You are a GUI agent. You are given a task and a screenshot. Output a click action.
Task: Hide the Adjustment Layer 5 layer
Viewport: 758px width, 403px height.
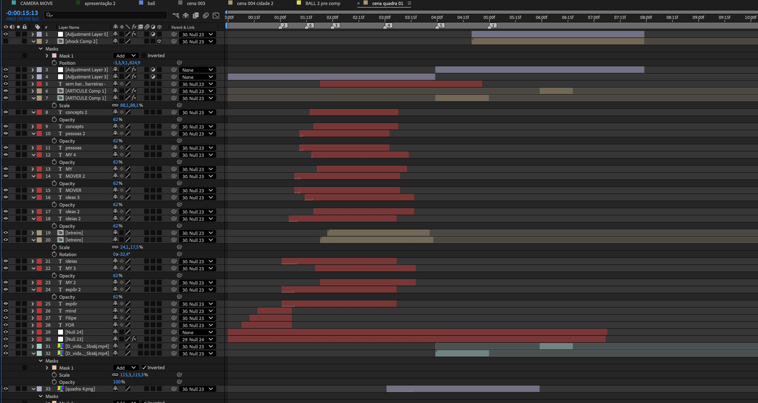tap(6, 34)
